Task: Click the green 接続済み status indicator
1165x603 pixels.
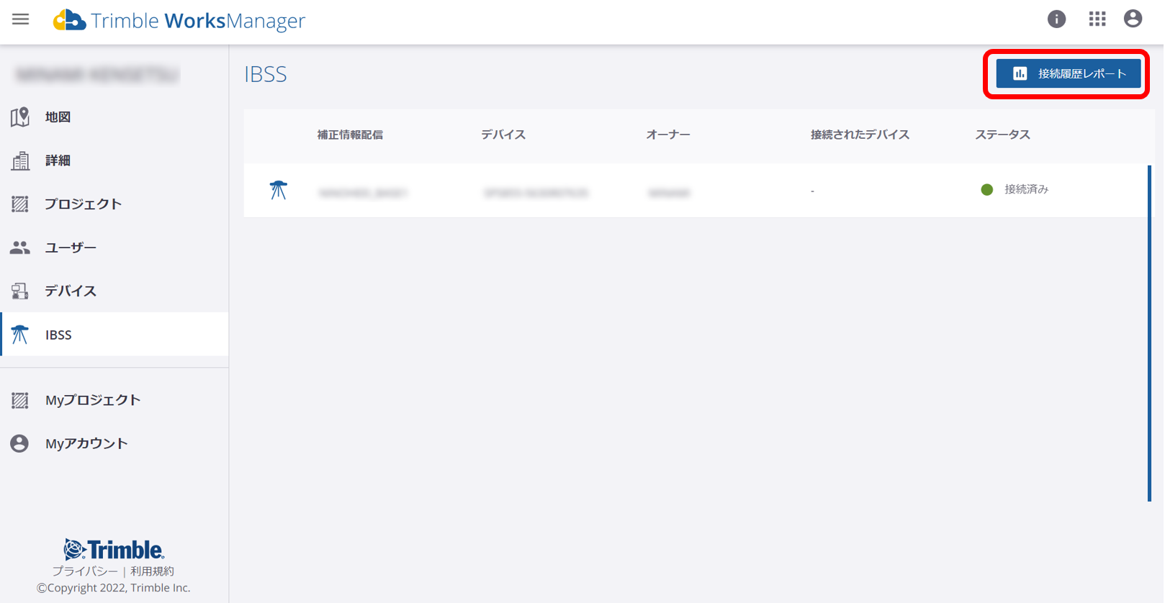Action: pos(987,190)
